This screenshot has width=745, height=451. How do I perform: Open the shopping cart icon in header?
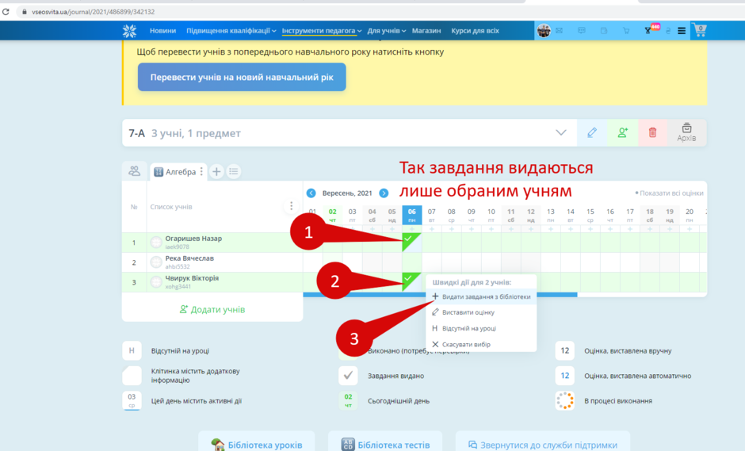pyautogui.click(x=699, y=30)
